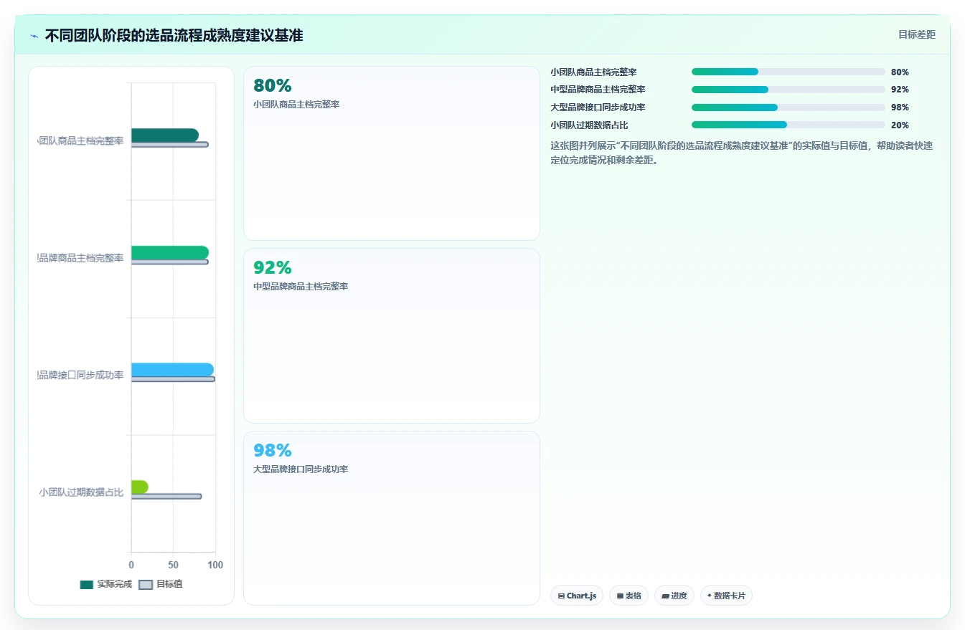Click the 98% value in progress list
Image resolution: width=965 pixels, height=630 pixels.
click(900, 108)
